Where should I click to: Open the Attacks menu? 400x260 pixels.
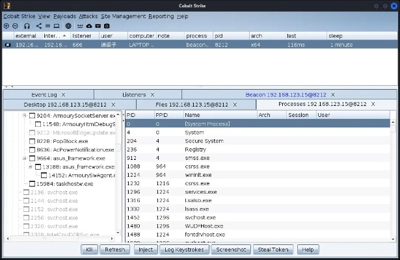click(x=87, y=16)
